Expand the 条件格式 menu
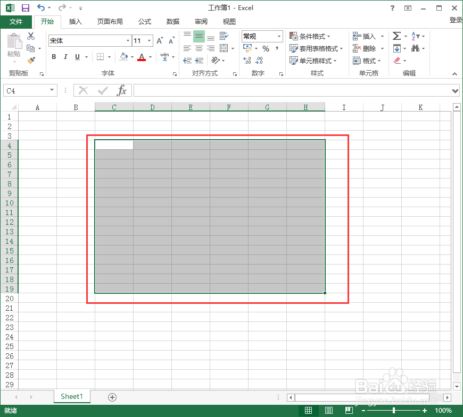Screen dimensions: 463x417 [310, 36]
